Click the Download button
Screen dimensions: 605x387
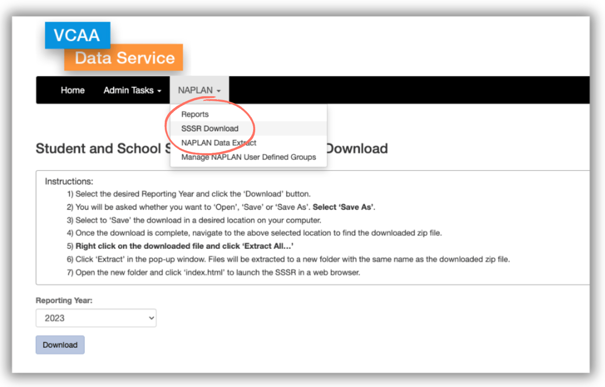60,344
